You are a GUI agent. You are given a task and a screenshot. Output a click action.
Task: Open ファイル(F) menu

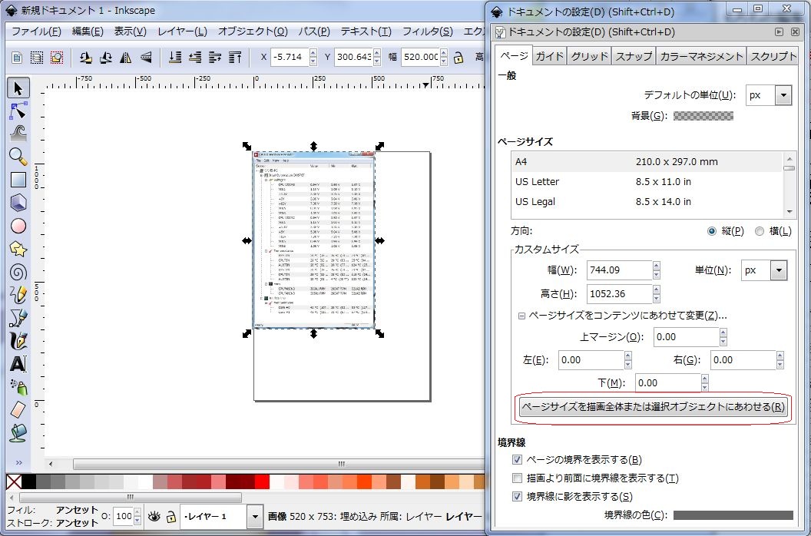click(x=36, y=31)
